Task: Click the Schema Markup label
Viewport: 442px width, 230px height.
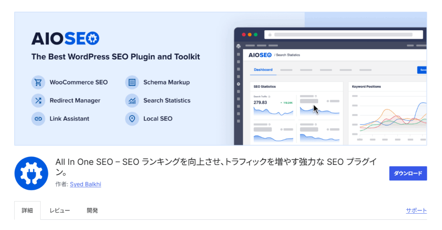Action: point(167,82)
